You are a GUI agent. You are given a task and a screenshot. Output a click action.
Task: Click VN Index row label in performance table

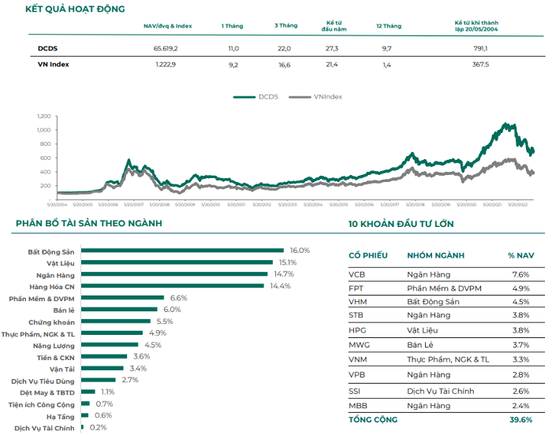click(53, 65)
